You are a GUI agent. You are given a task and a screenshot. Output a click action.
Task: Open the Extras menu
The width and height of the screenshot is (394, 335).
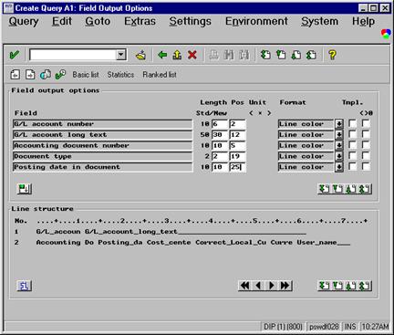click(x=140, y=21)
